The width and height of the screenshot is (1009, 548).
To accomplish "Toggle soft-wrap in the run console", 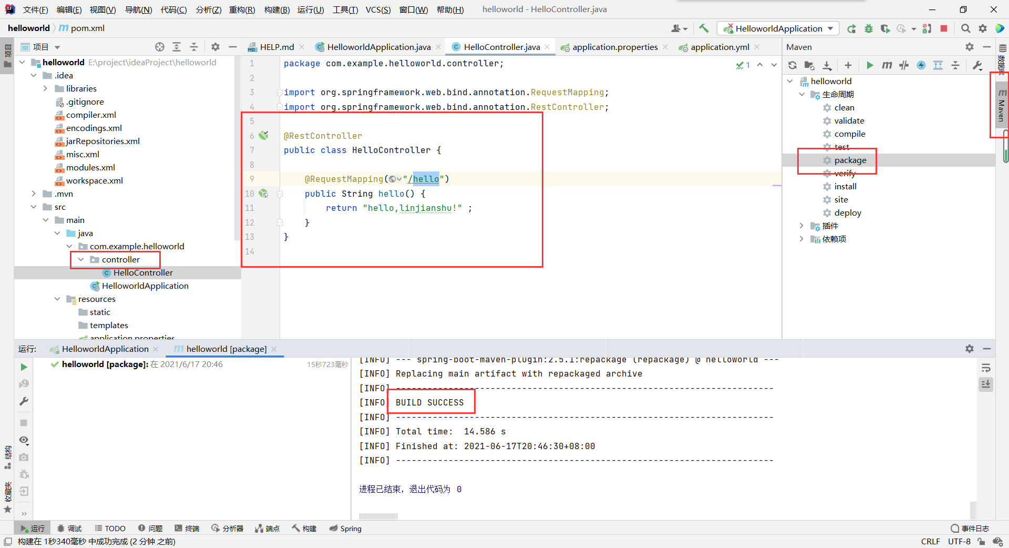I will (x=986, y=368).
